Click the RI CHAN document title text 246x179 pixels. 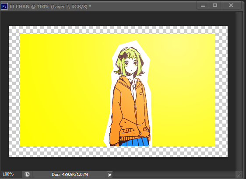click(50, 7)
